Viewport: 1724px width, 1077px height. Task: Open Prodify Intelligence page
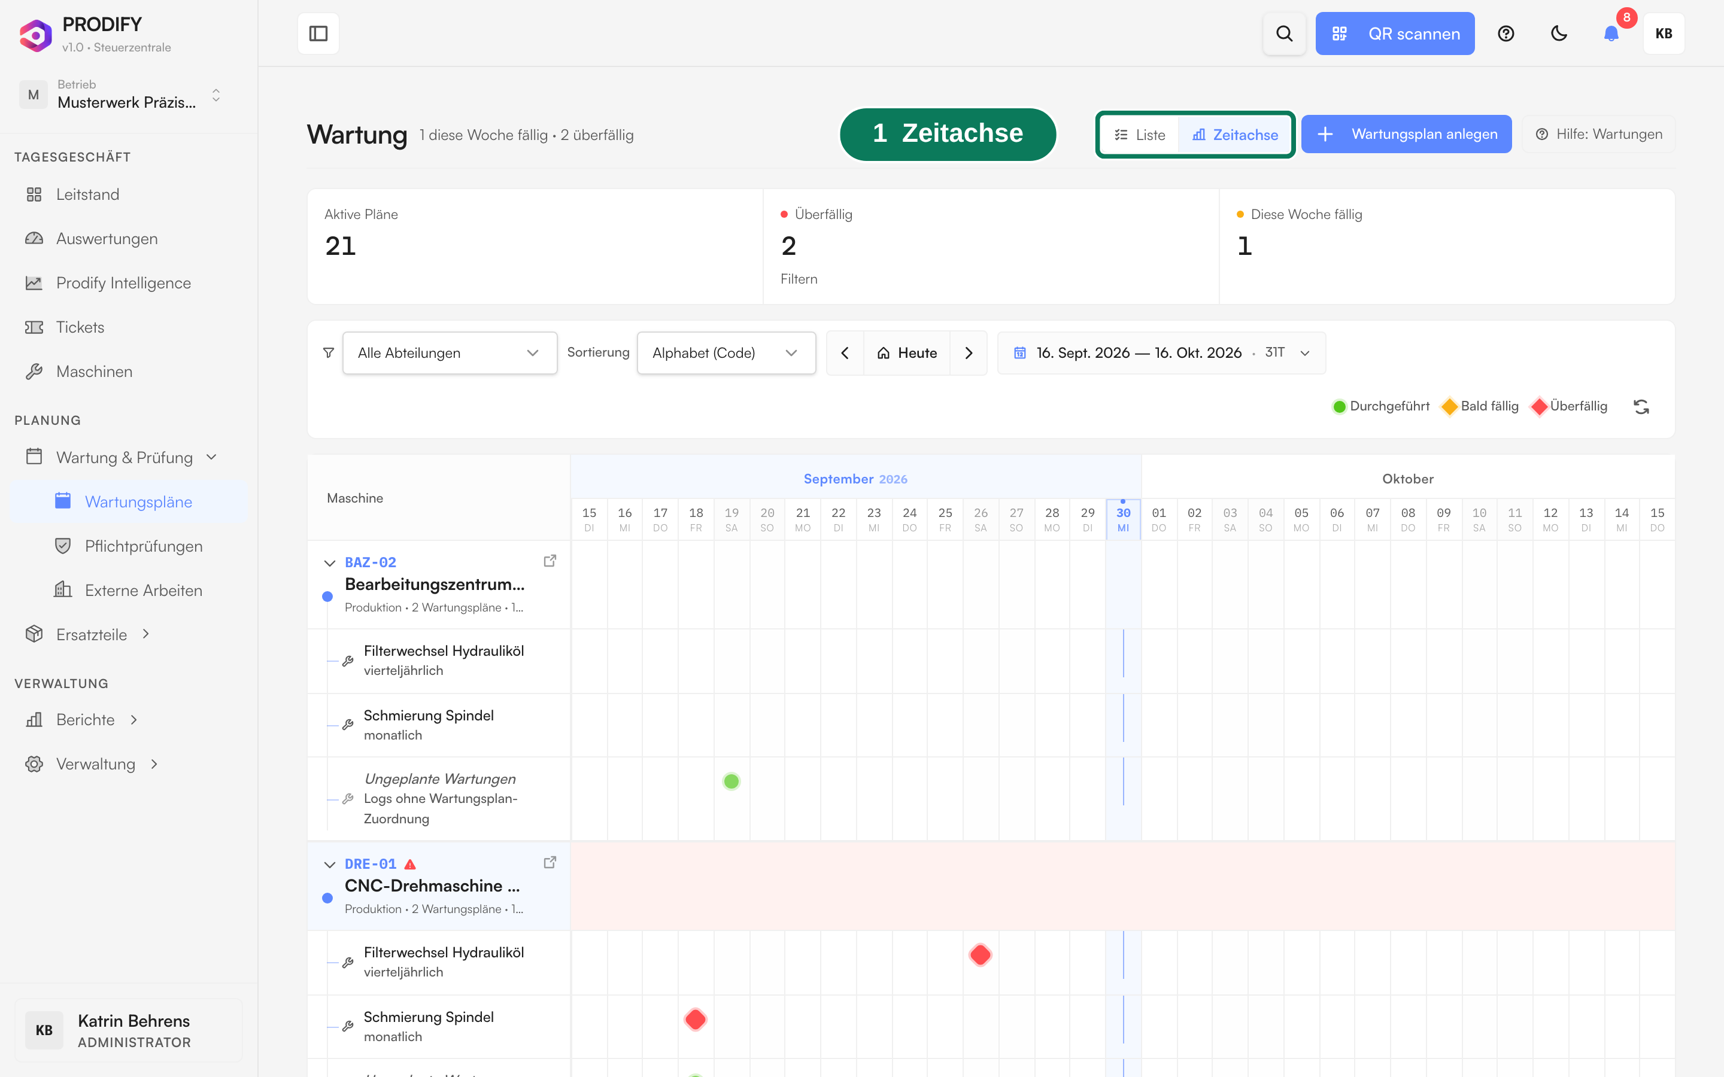(129, 283)
